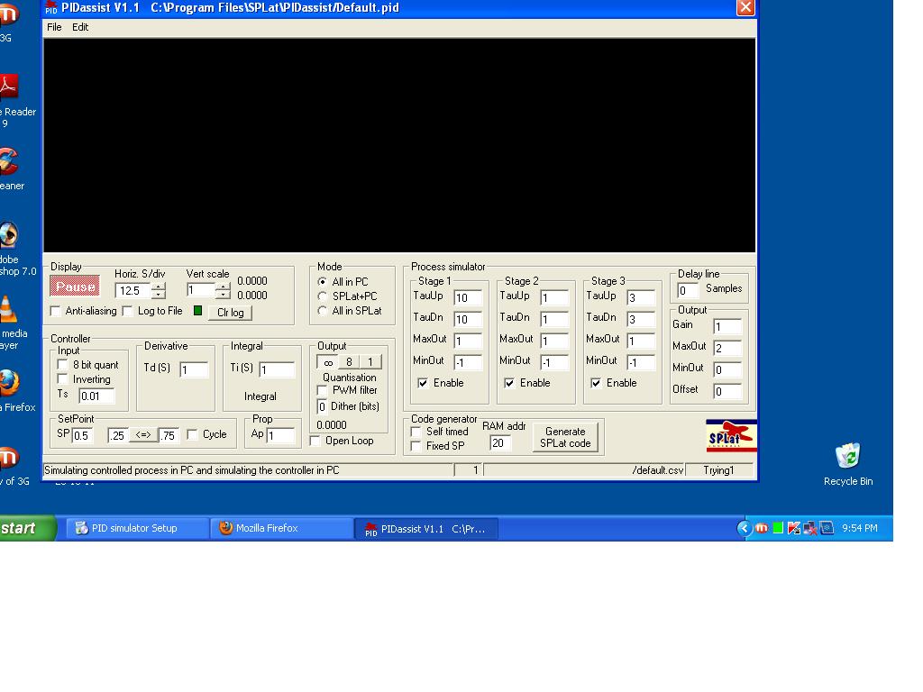Open the File menu
The image size is (923, 692).
coord(54,27)
